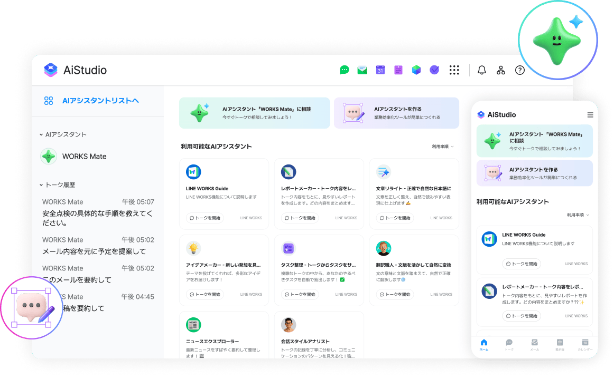Click the purple checkmark Tasks icon
Image resolution: width=614 pixels, height=379 pixels.
pos(434,70)
